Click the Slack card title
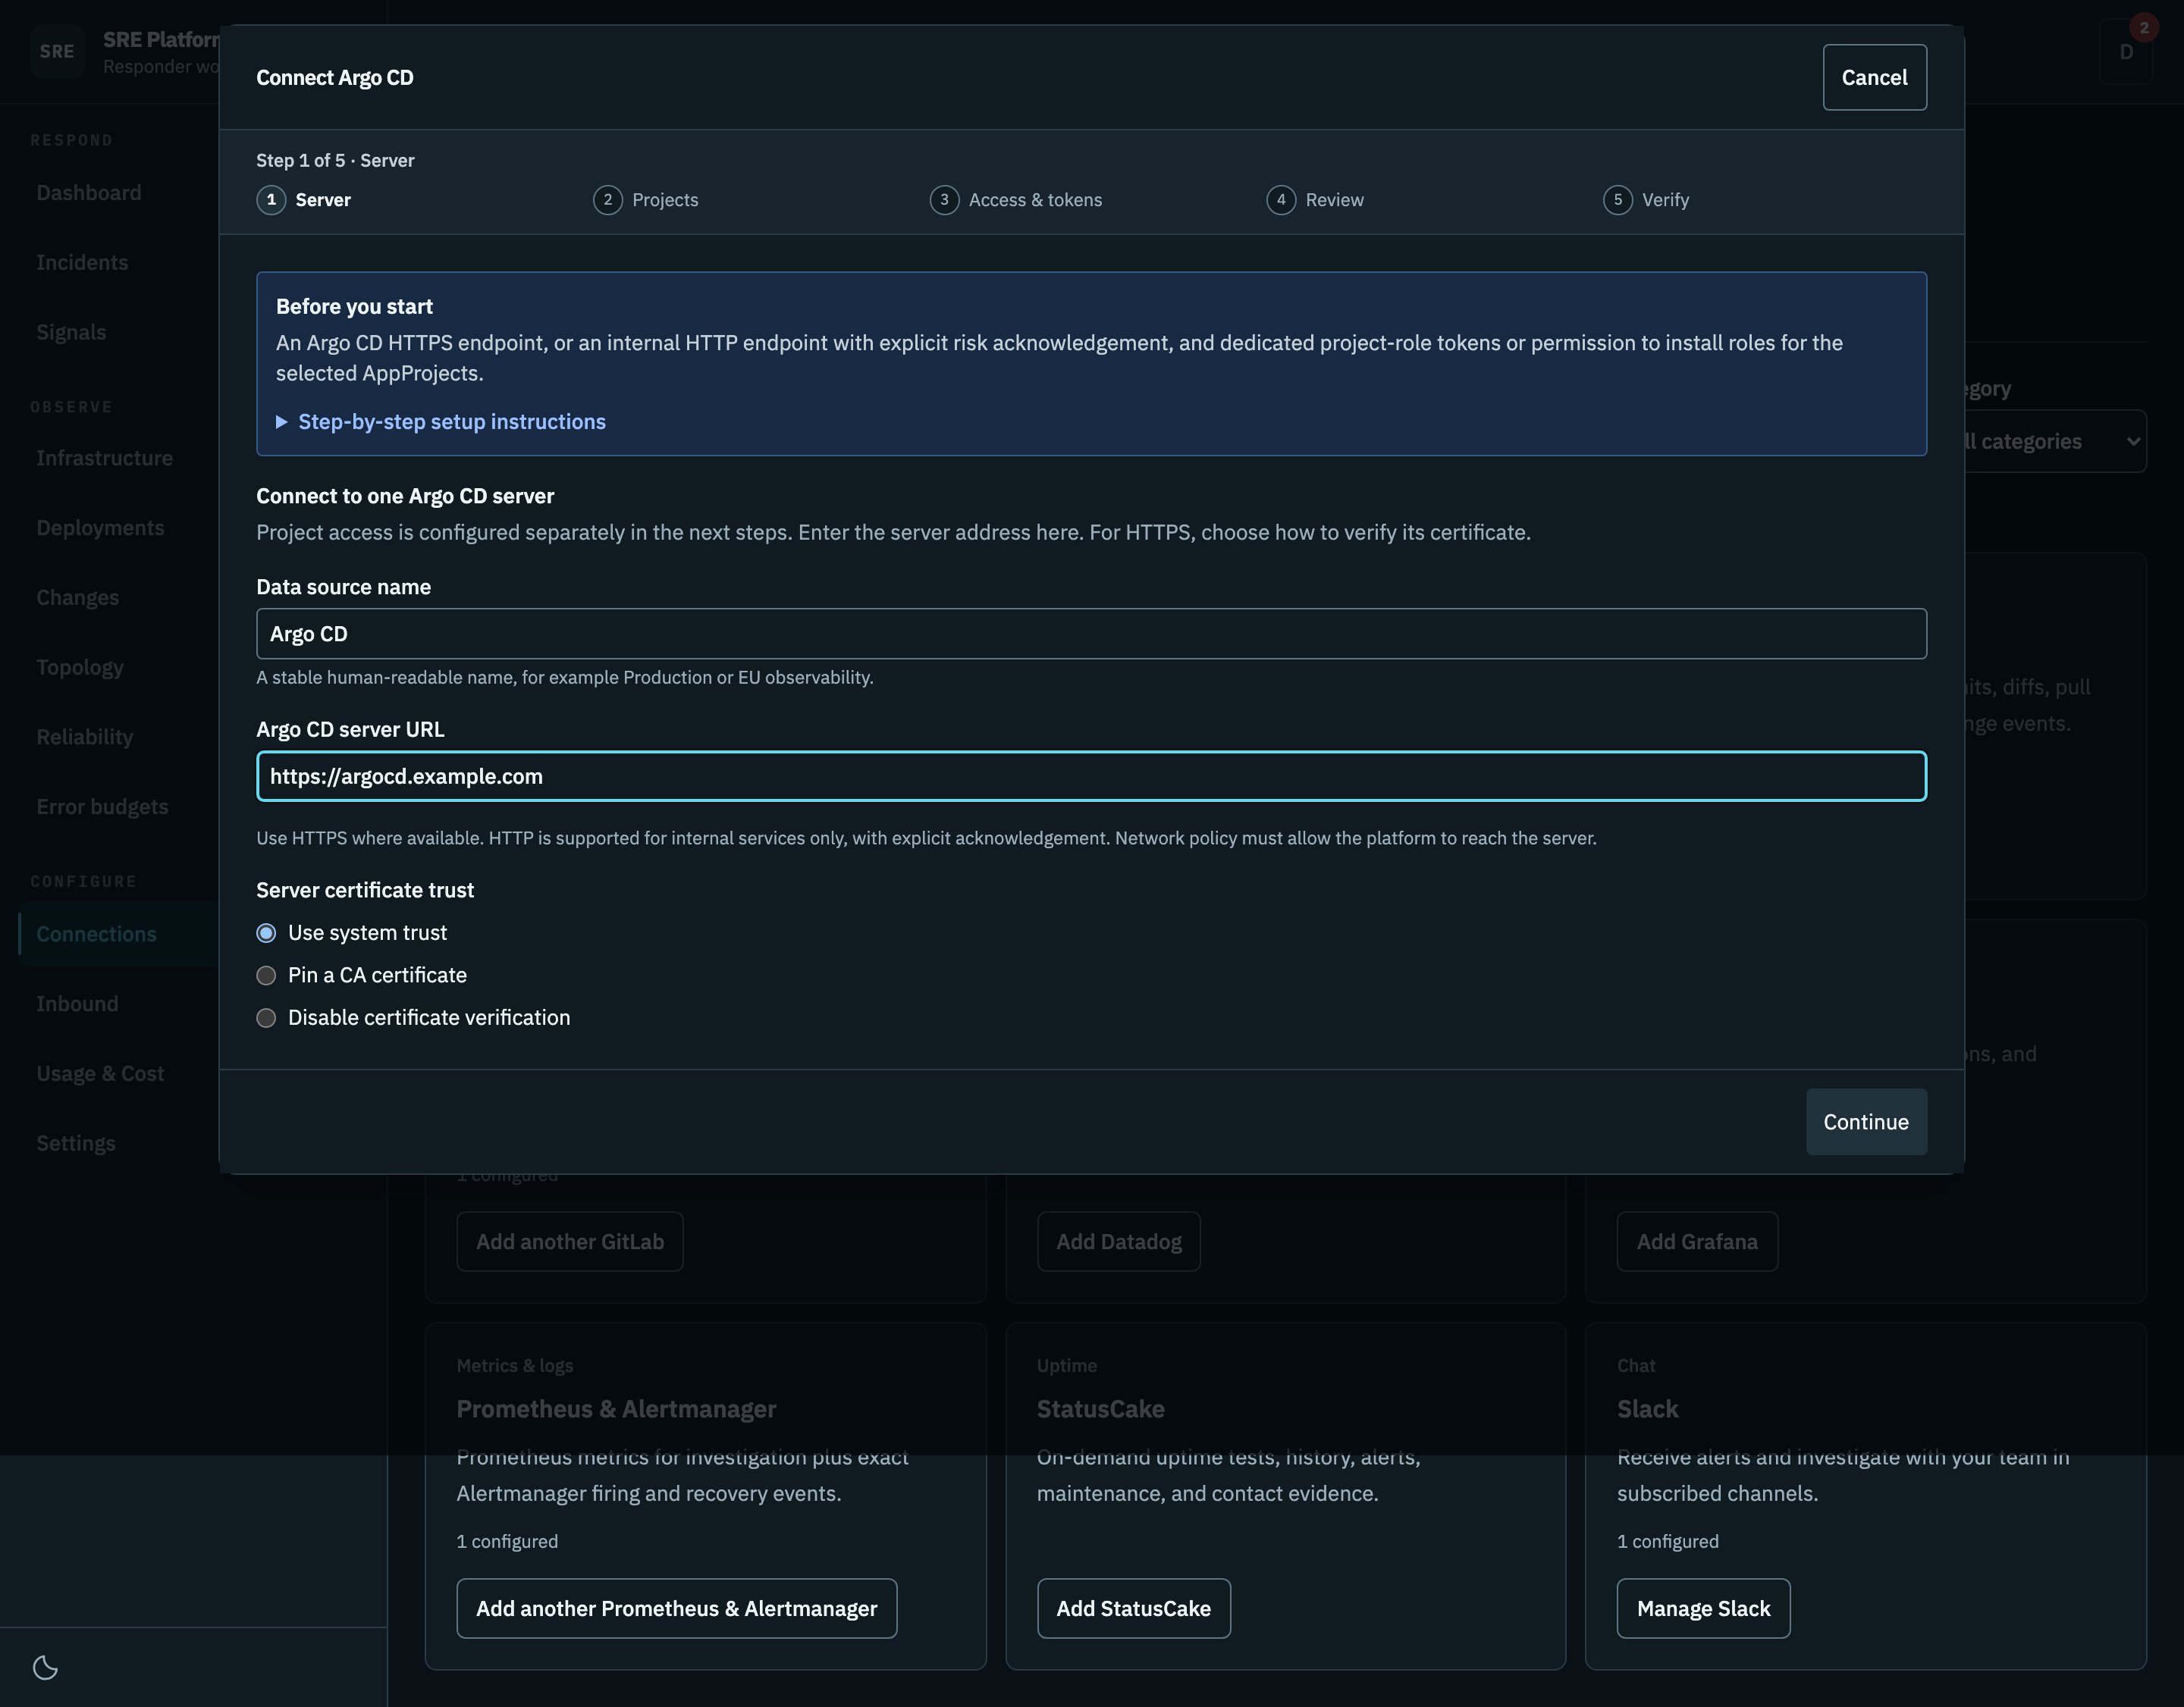The height and width of the screenshot is (1707, 2184). 1647,1409
